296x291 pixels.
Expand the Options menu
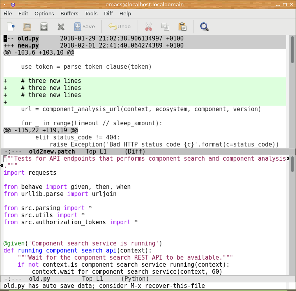(44, 13)
